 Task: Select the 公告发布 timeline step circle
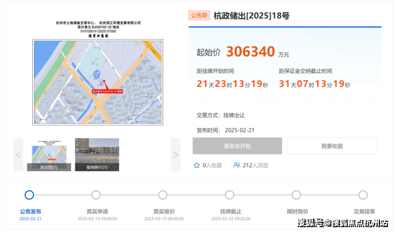(x=29, y=195)
